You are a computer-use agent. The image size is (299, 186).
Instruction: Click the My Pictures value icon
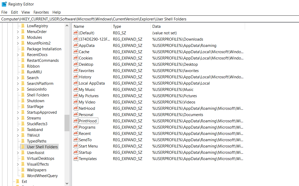76,96
